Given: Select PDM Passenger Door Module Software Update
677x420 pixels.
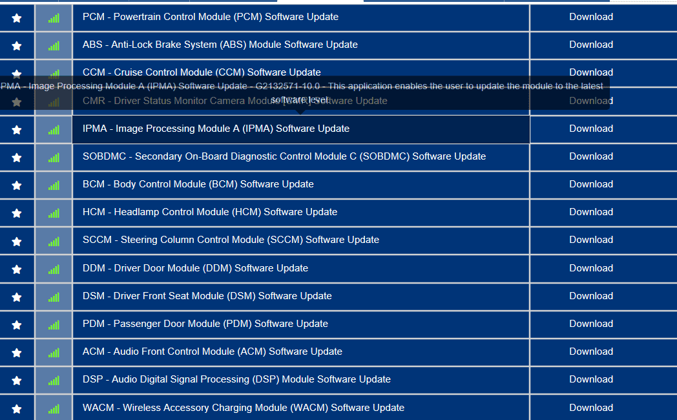Looking at the screenshot, I should tap(205, 324).
